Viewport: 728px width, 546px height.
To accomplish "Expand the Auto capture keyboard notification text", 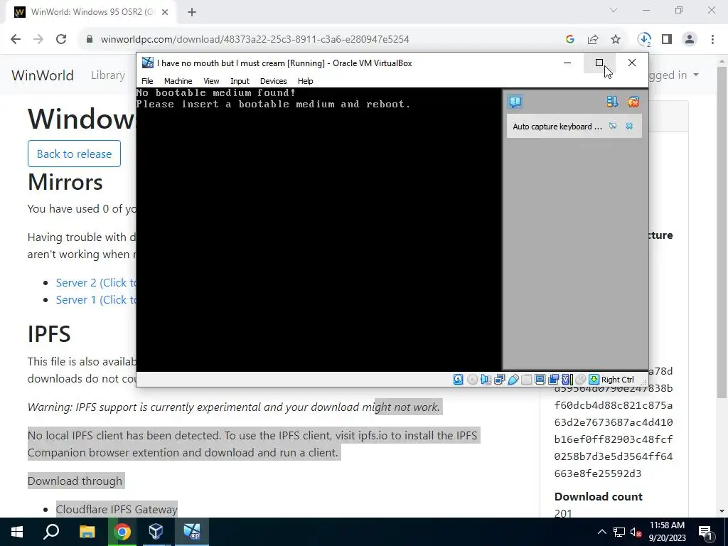I will coord(557,127).
